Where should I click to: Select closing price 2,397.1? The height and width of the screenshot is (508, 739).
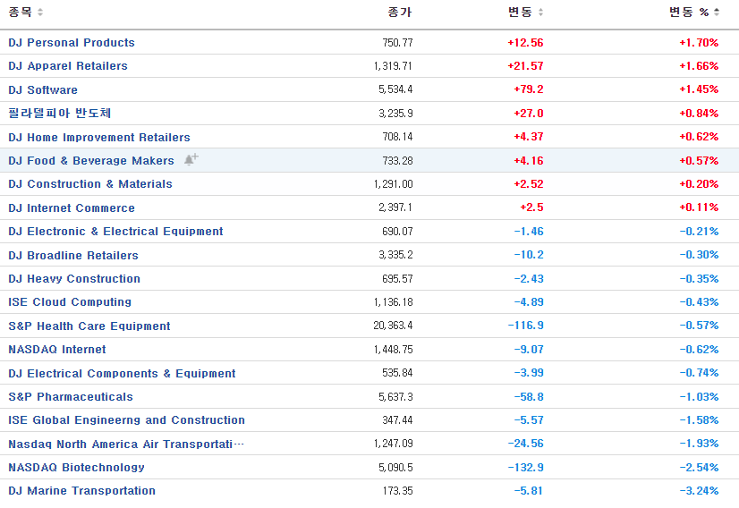(395, 207)
